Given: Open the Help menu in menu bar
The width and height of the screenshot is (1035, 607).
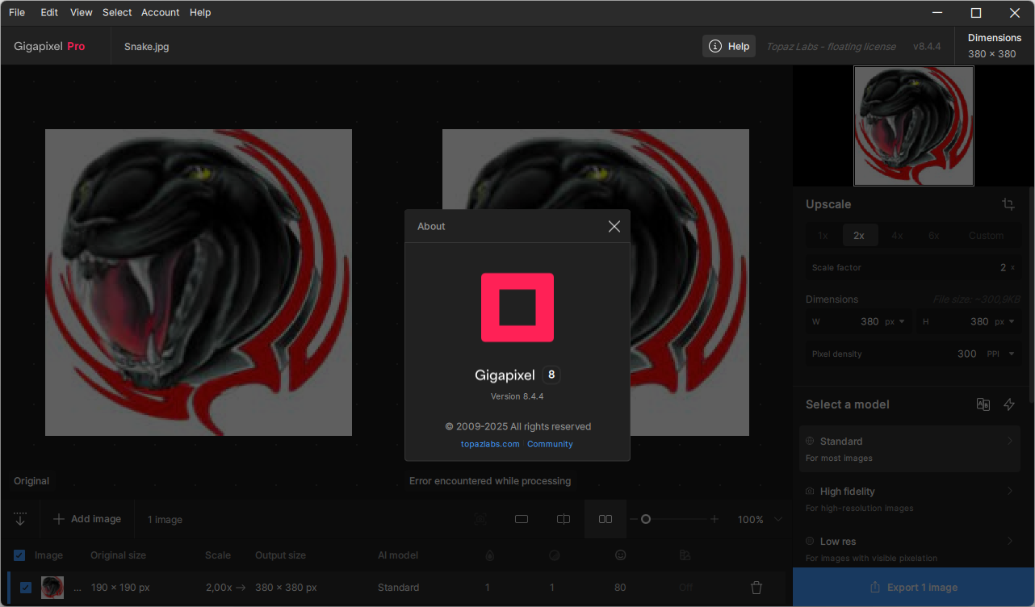Looking at the screenshot, I should [200, 12].
